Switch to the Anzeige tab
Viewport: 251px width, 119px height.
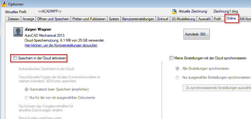pos(28,19)
